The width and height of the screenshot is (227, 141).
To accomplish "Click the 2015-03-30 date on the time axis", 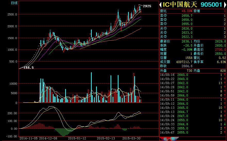I will [131, 138].
